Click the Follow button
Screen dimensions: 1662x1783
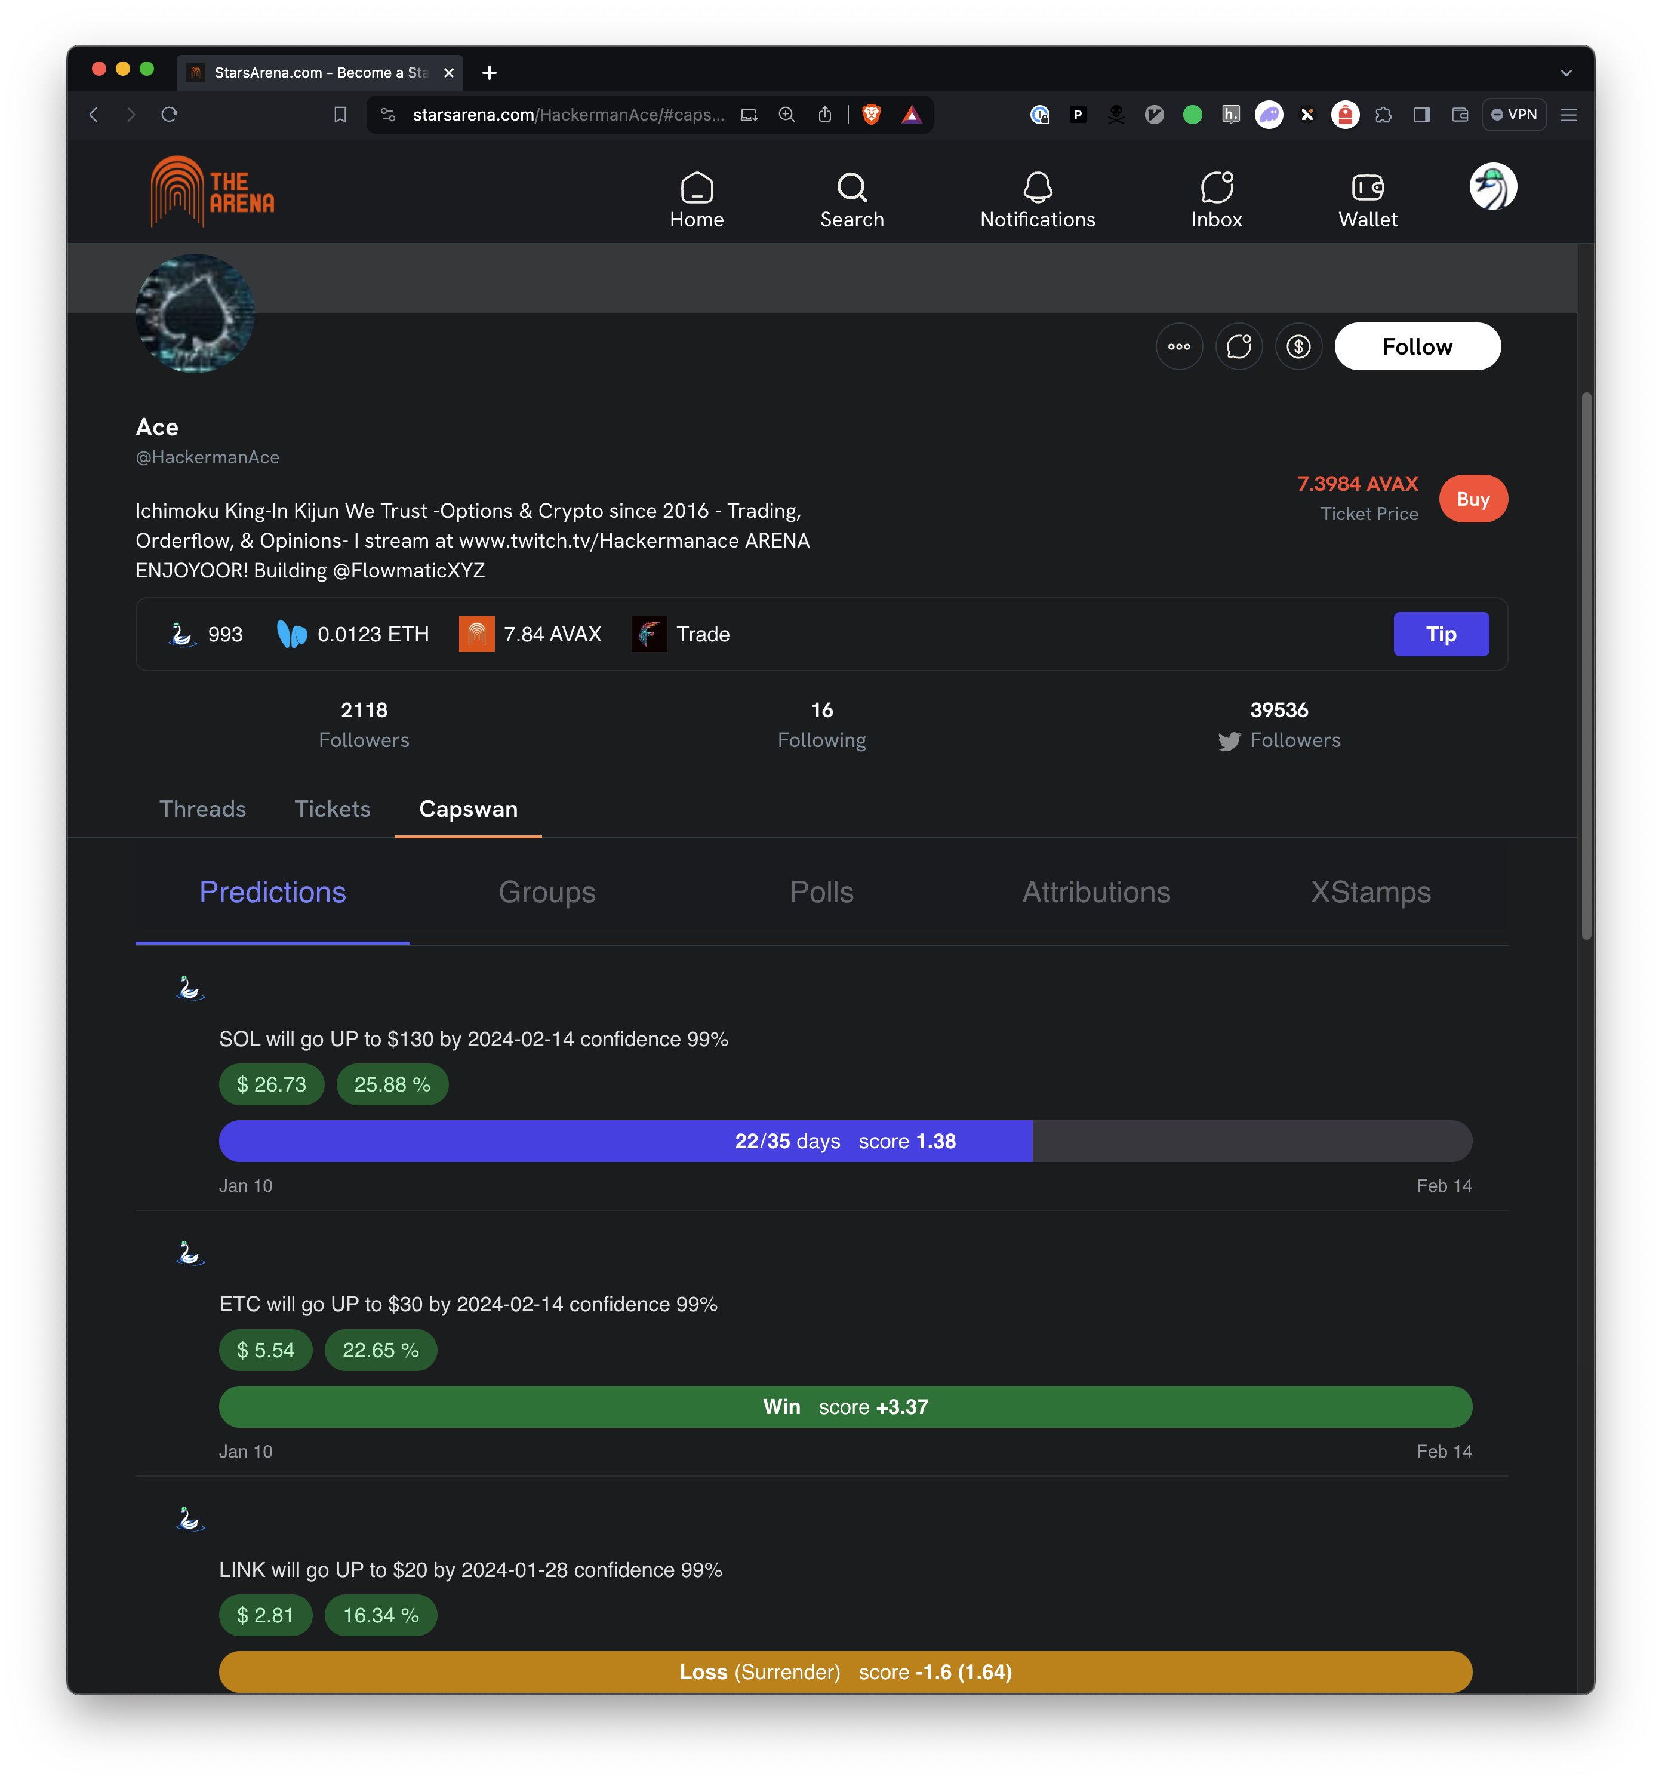(x=1417, y=346)
